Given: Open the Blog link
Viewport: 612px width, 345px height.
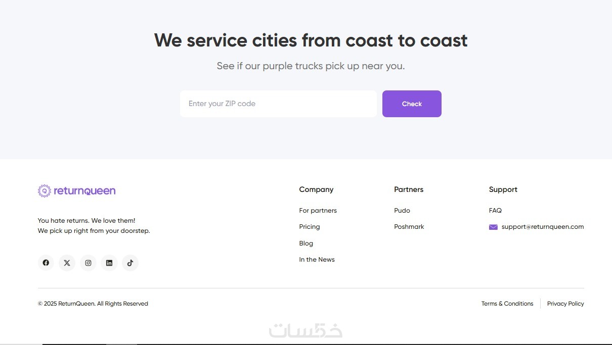Looking at the screenshot, I should pos(306,243).
